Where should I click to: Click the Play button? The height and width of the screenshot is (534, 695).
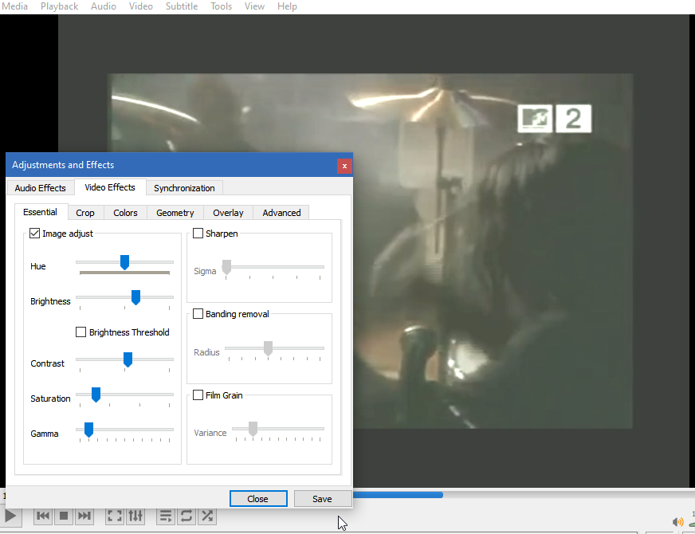point(10,516)
